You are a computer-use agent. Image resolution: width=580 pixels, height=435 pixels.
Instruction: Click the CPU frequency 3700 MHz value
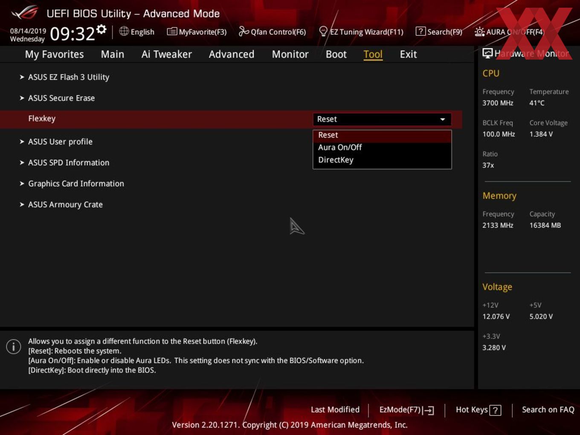pos(498,103)
